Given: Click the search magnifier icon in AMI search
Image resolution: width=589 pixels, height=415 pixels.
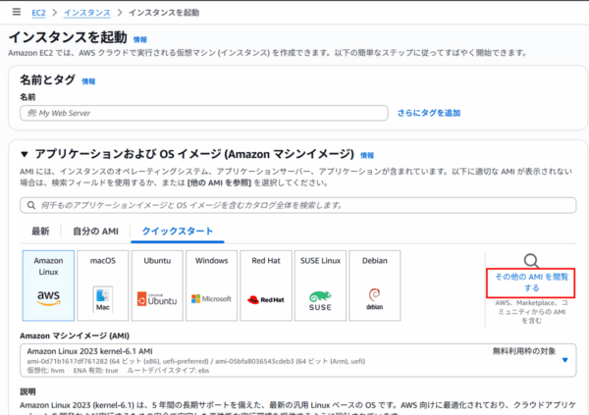Looking at the screenshot, I should pyautogui.click(x=31, y=205).
